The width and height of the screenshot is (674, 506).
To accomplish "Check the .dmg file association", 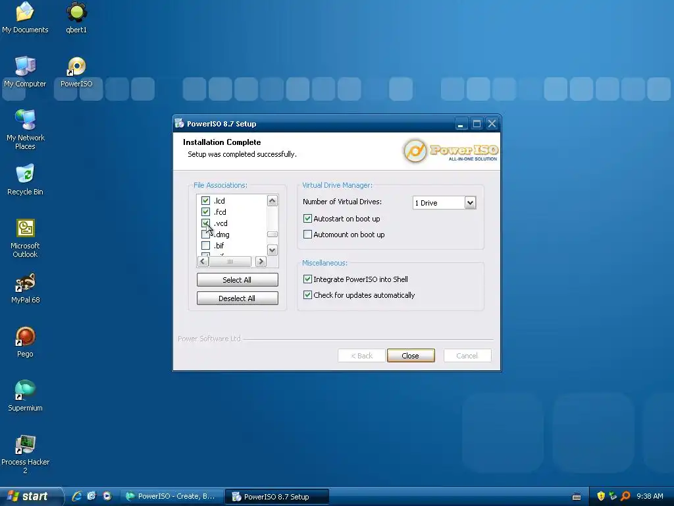I will (x=205, y=234).
